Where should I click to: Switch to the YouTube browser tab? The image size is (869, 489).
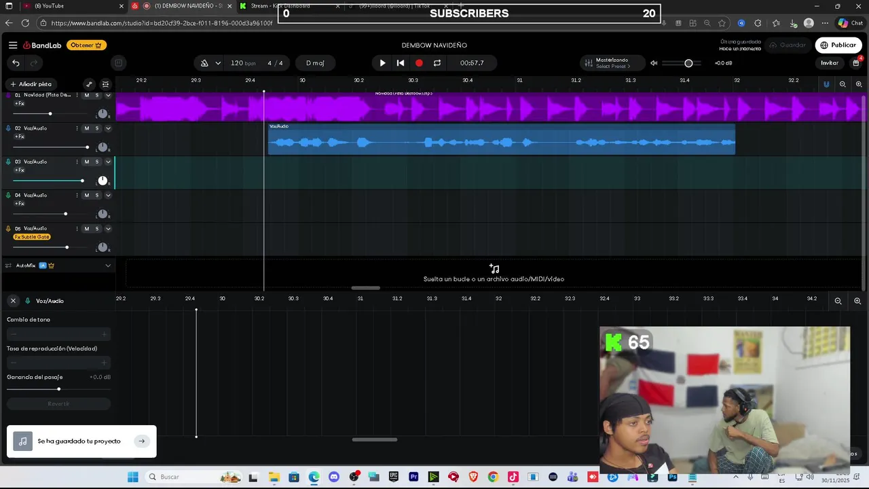[x=73, y=6]
